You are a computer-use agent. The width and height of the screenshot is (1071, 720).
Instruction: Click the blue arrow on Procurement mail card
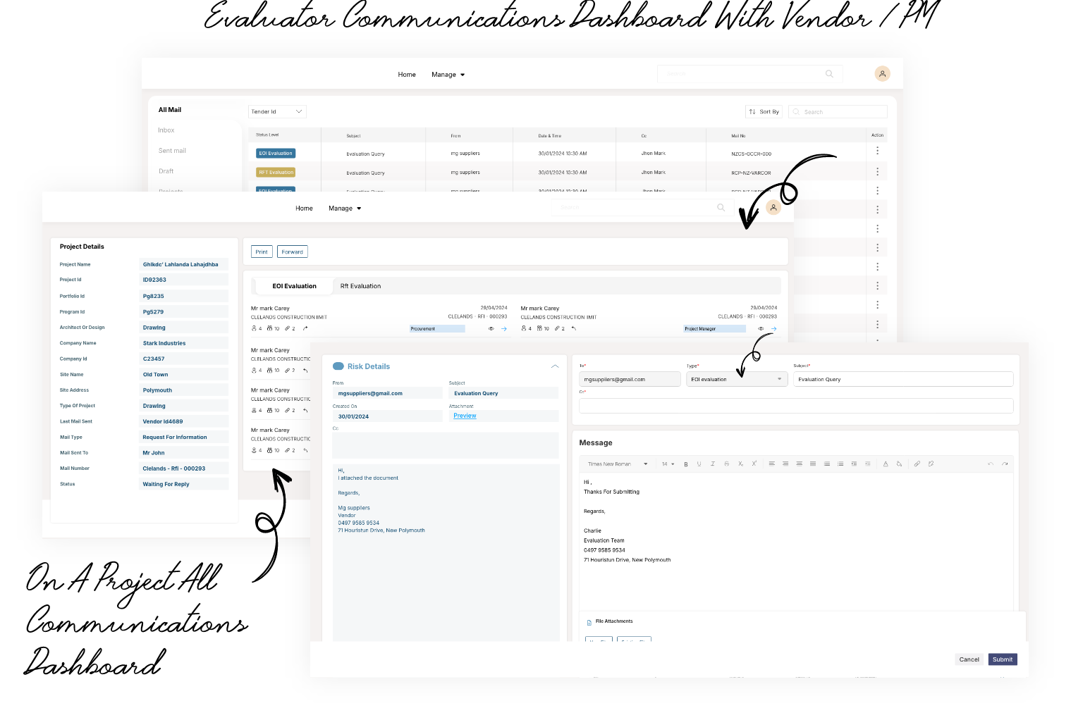(x=503, y=329)
